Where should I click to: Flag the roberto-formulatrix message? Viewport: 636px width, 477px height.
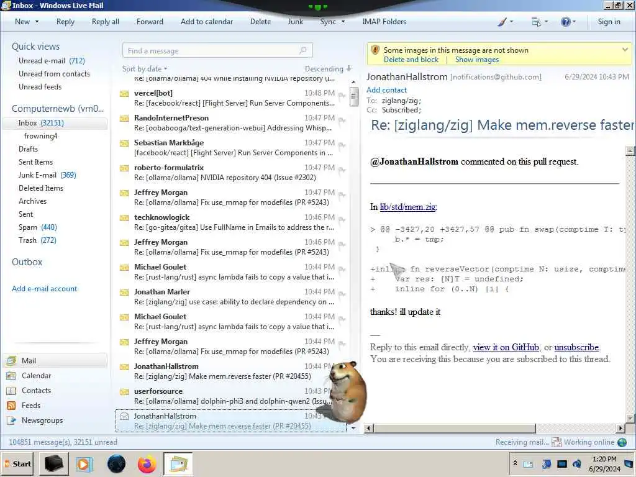tap(342, 170)
